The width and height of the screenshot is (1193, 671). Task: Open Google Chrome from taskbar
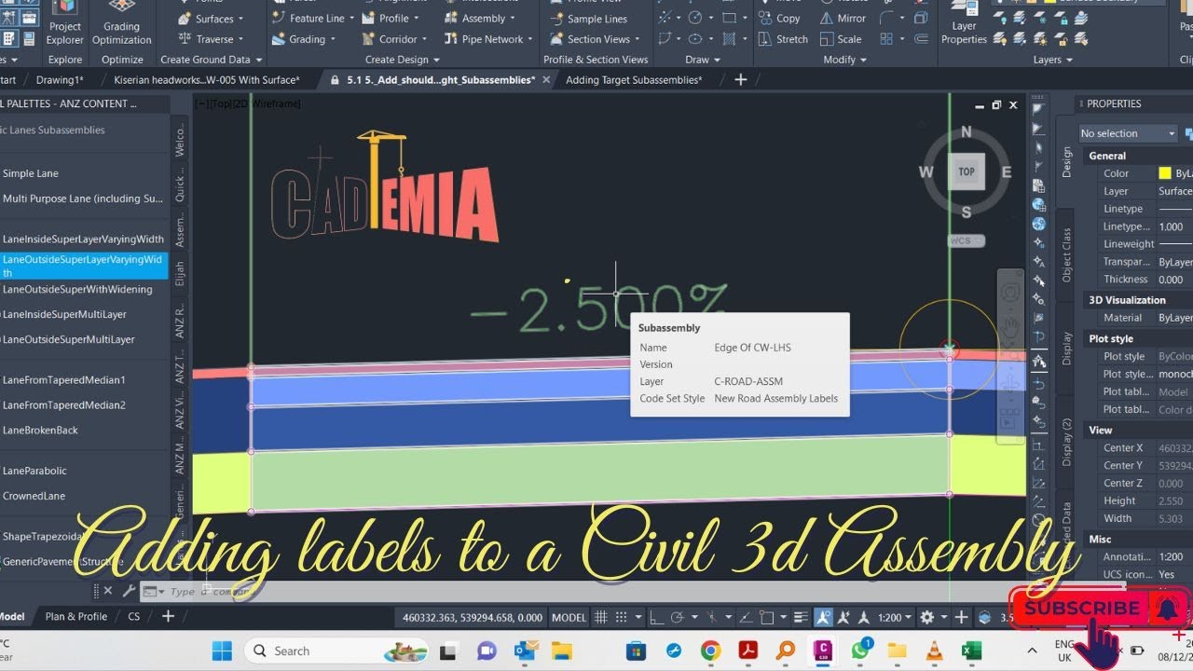click(710, 650)
